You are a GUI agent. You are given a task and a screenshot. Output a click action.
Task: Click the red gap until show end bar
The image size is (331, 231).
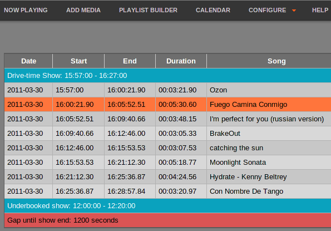click(167, 220)
